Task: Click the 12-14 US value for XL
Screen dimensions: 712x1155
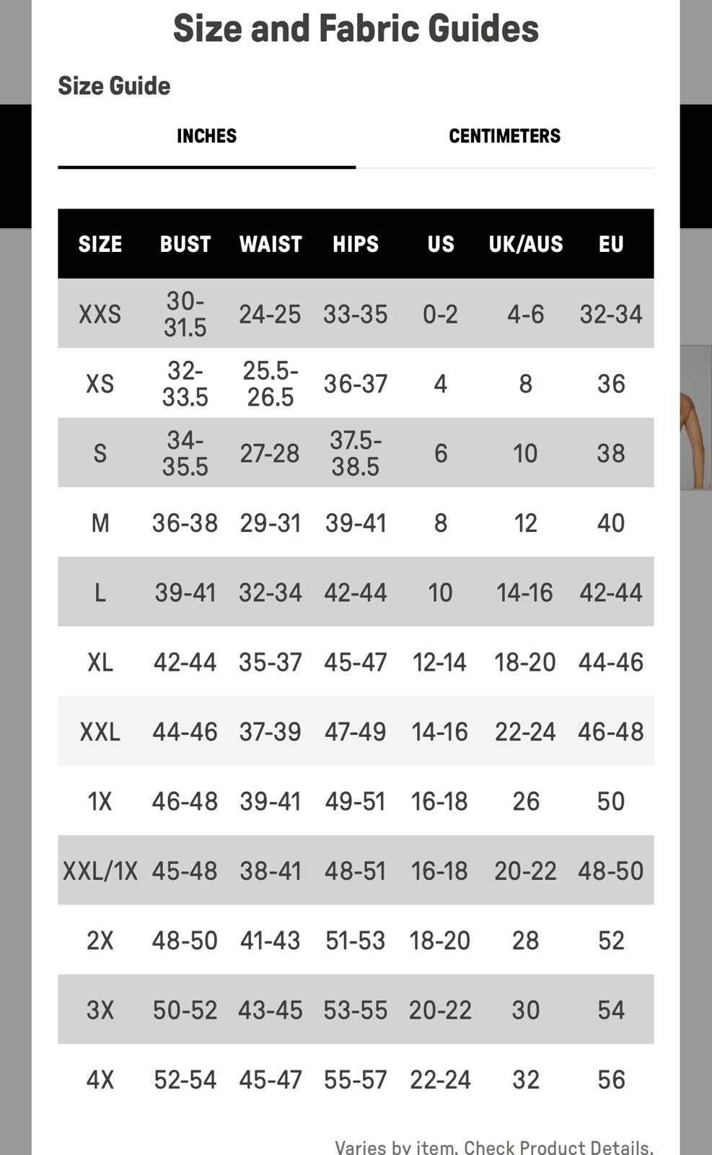Action: (439, 662)
